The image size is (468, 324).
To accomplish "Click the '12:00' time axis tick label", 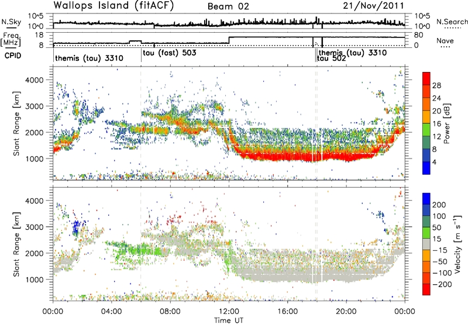I will pyautogui.click(x=229, y=312).
